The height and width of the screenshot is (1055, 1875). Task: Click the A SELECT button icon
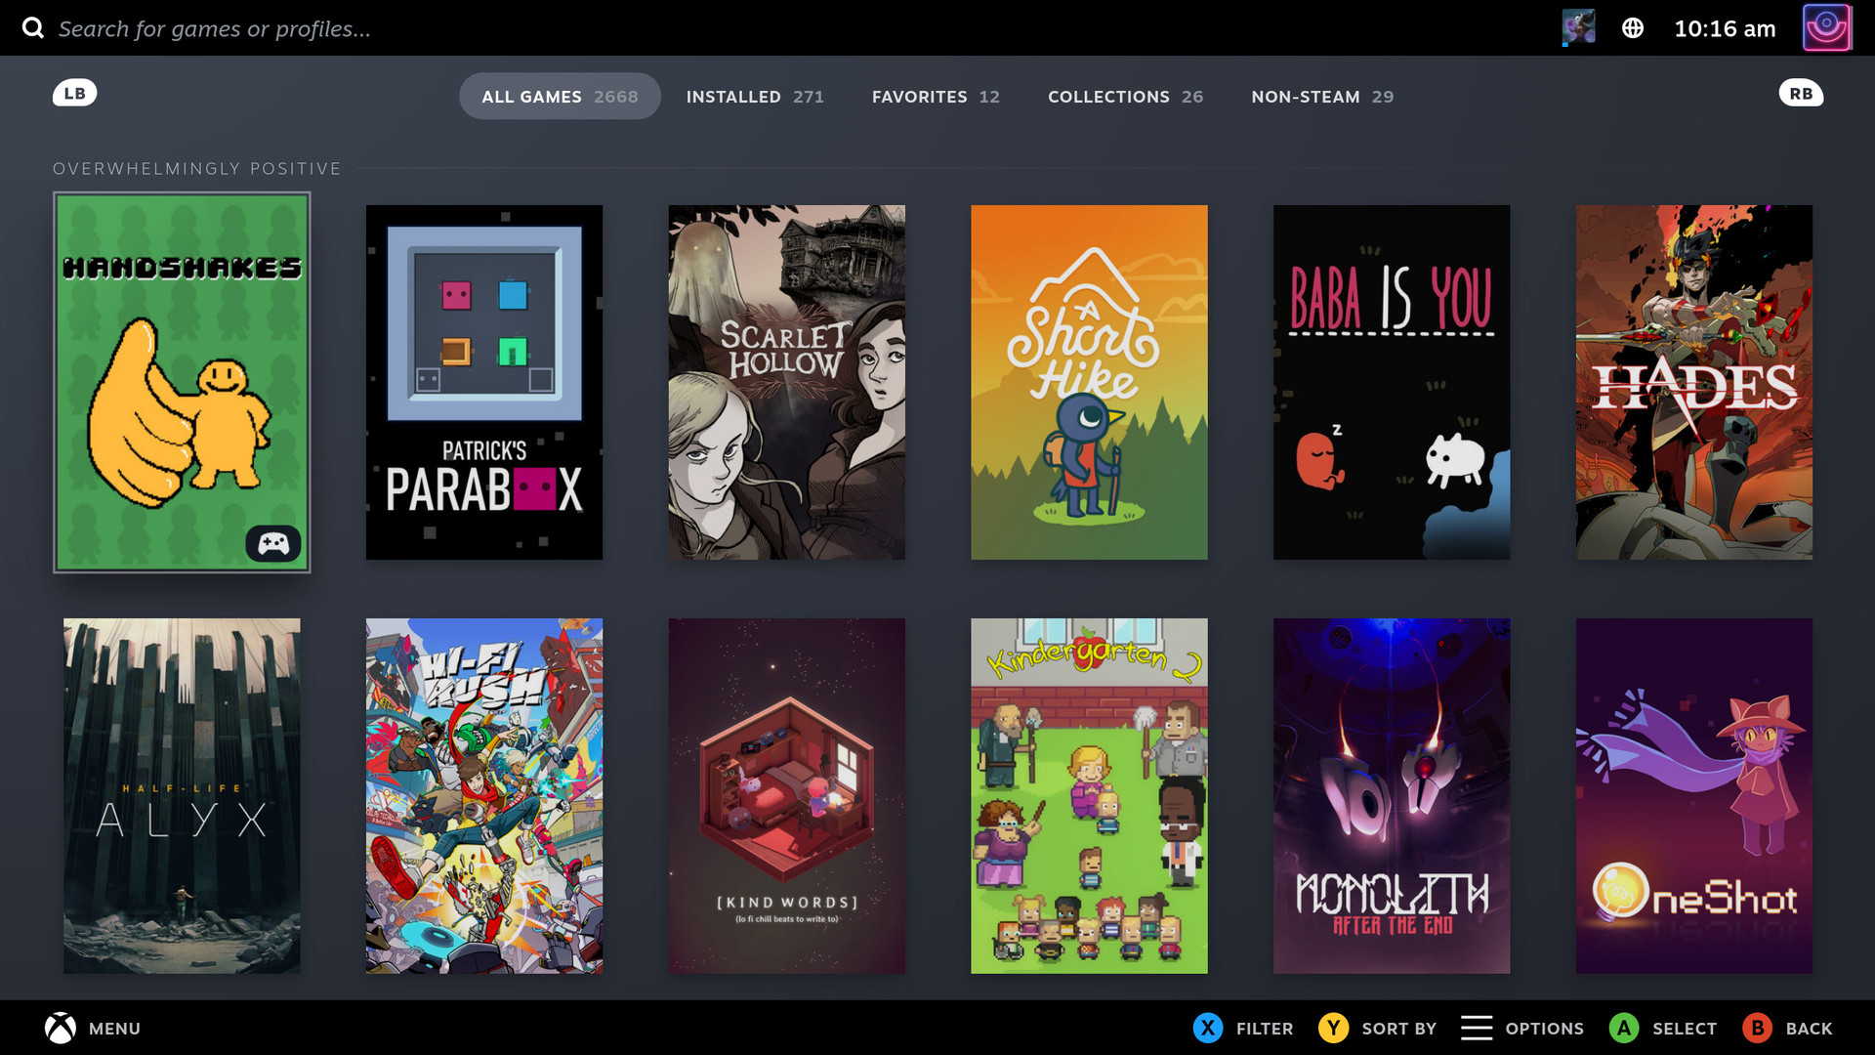coord(1624,1028)
